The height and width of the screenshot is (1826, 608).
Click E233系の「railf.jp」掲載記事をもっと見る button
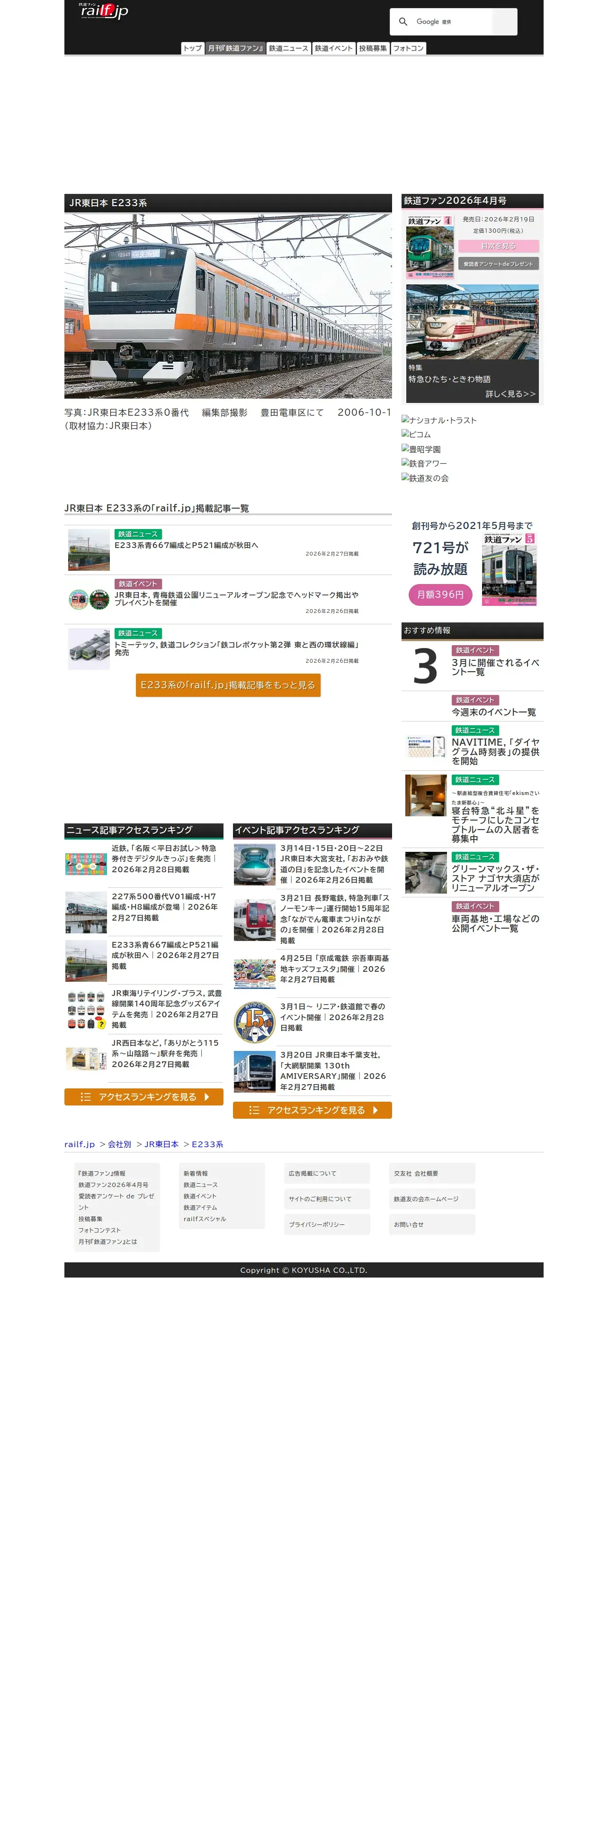(x=228, y=685)
